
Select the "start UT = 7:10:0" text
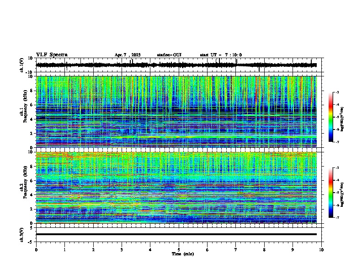click(x=221, y=55)
